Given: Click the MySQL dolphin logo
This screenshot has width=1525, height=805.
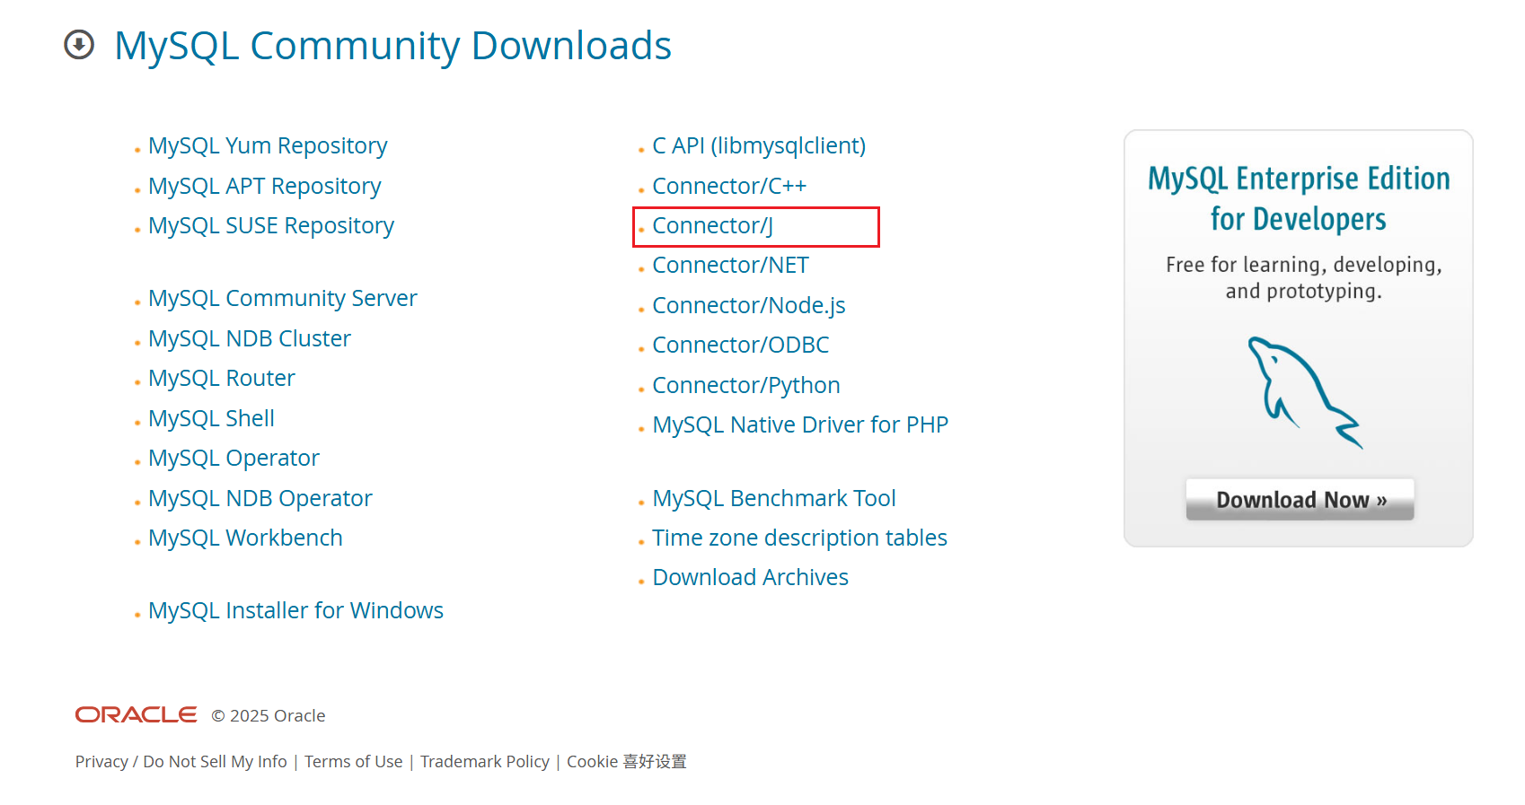Looking at the screenshot, I should (1304, 392).
